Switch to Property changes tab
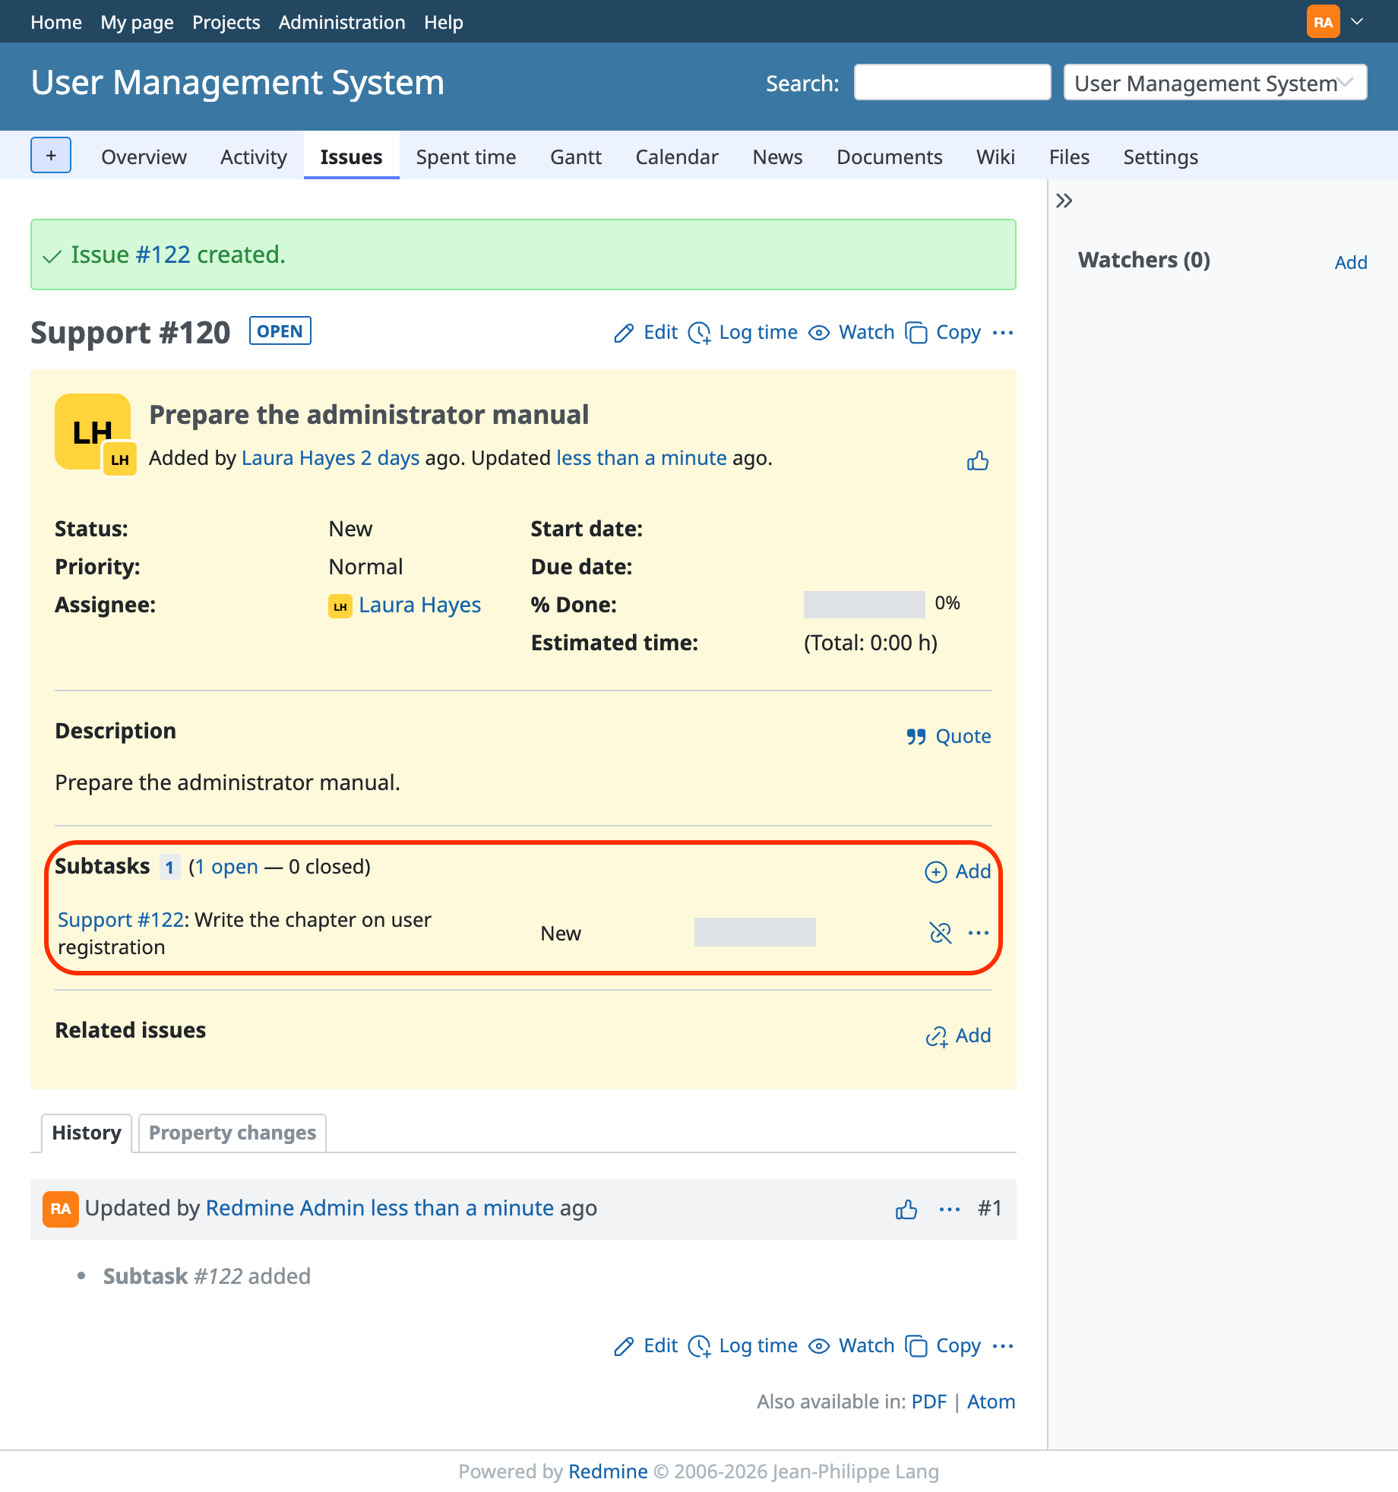The image size is (1398, 1492). [x=232, y=1133]
